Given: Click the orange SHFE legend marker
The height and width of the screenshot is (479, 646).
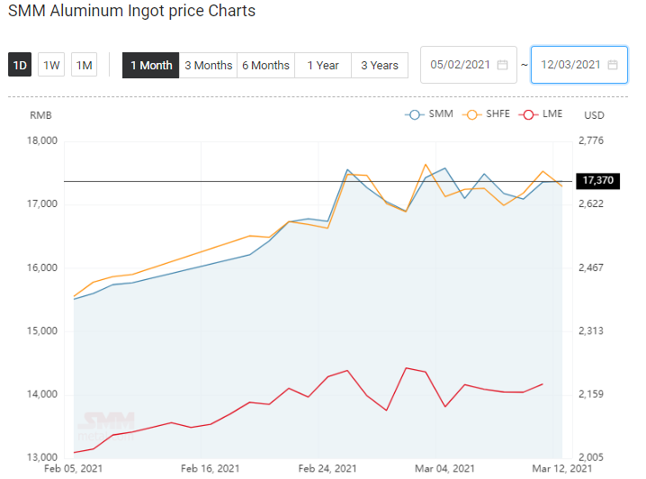Looking at the screenshot, I should coord(471,114).
